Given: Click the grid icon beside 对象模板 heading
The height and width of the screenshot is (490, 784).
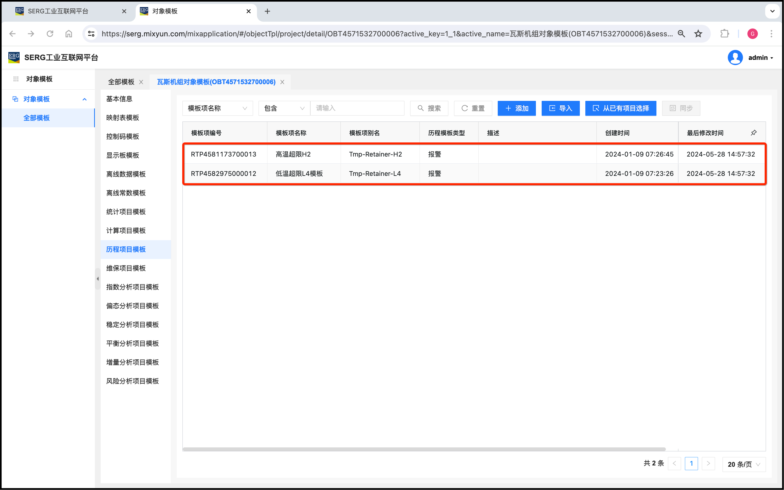Looking at the screenshot, I should point(16,79).
